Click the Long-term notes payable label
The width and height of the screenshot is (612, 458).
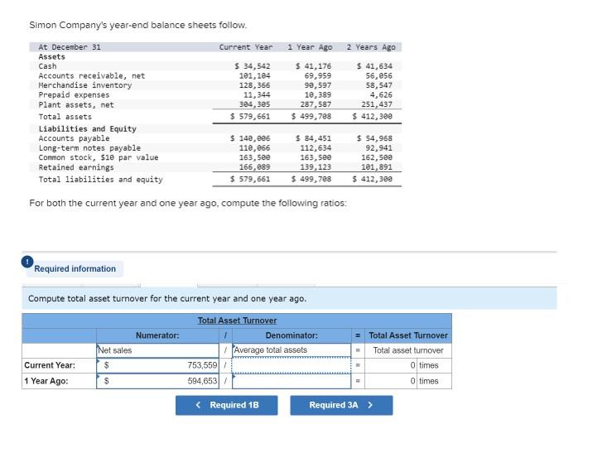(x=89, y=148)
